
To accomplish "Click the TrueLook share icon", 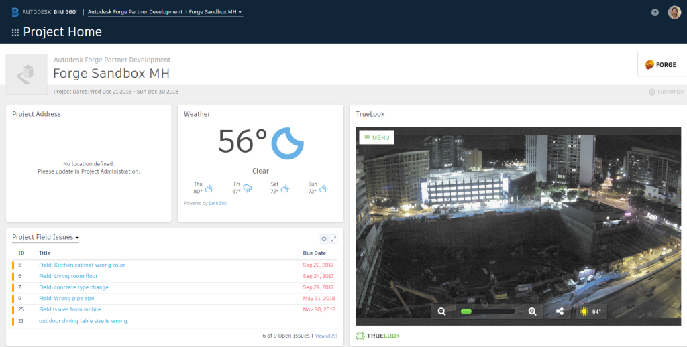I will tap(560, 311).
